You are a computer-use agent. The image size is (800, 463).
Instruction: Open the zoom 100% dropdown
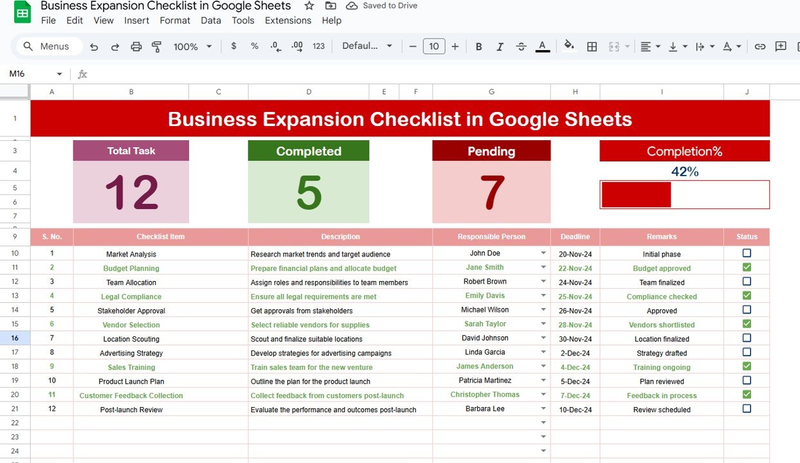pyautogui.click(x=192, y=46)
